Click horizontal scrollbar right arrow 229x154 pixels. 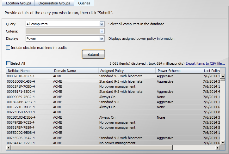coord(218,148)
